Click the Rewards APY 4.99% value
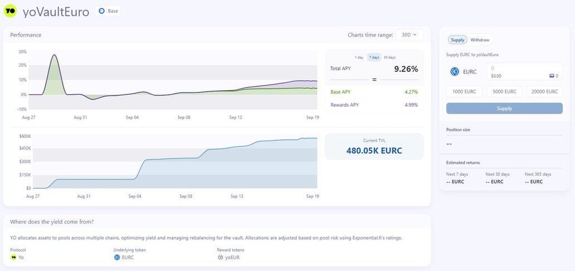 (411, 105)
